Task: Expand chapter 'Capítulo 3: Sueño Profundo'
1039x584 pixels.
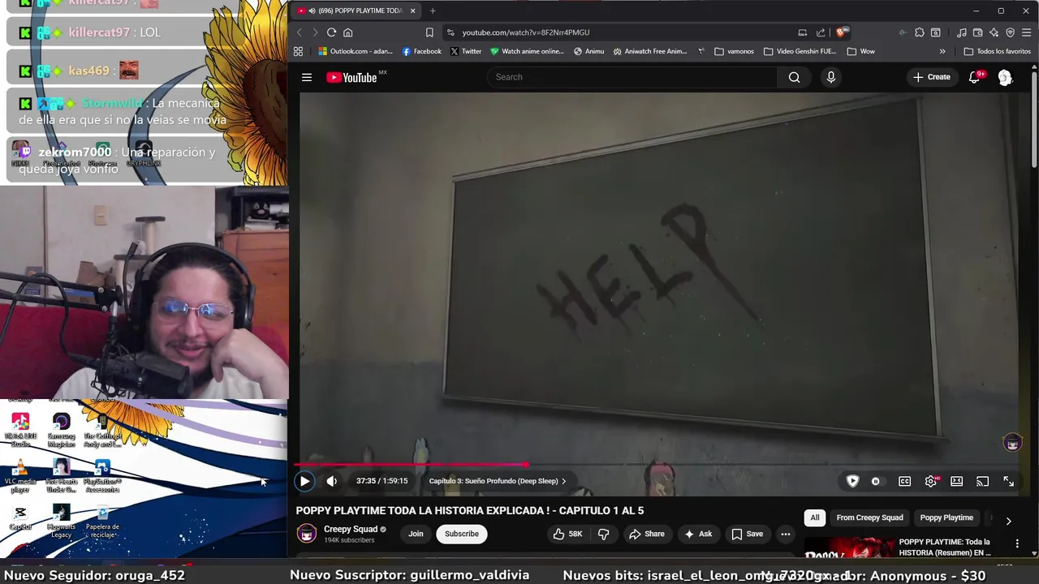Action: (x=497, y=481)
